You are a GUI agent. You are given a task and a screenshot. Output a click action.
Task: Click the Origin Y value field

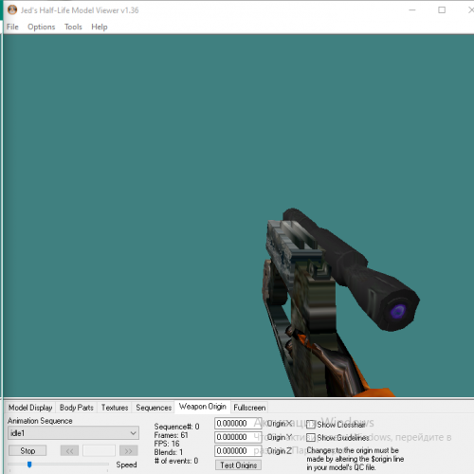(238, 437)
